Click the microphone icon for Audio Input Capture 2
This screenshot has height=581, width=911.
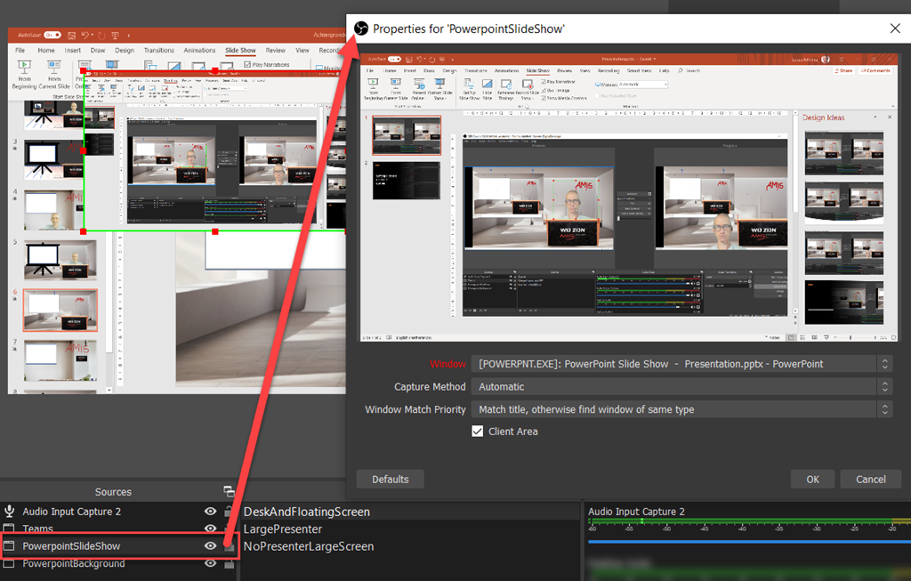(10, 512)
